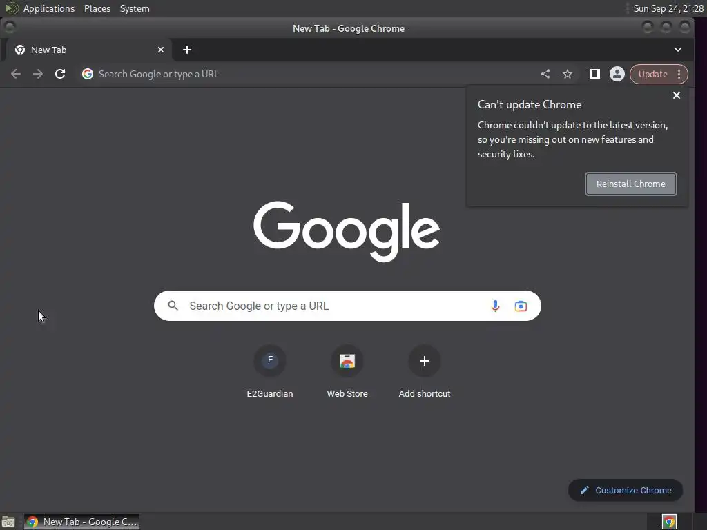
Task: Select Chrome window in taskbar
Action: click(81, 522)
